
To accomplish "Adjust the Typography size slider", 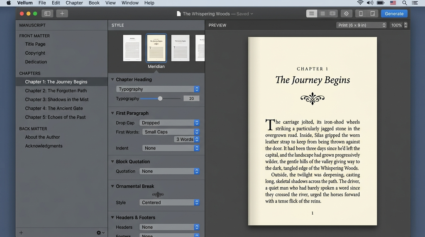I will tap(160, 99).
